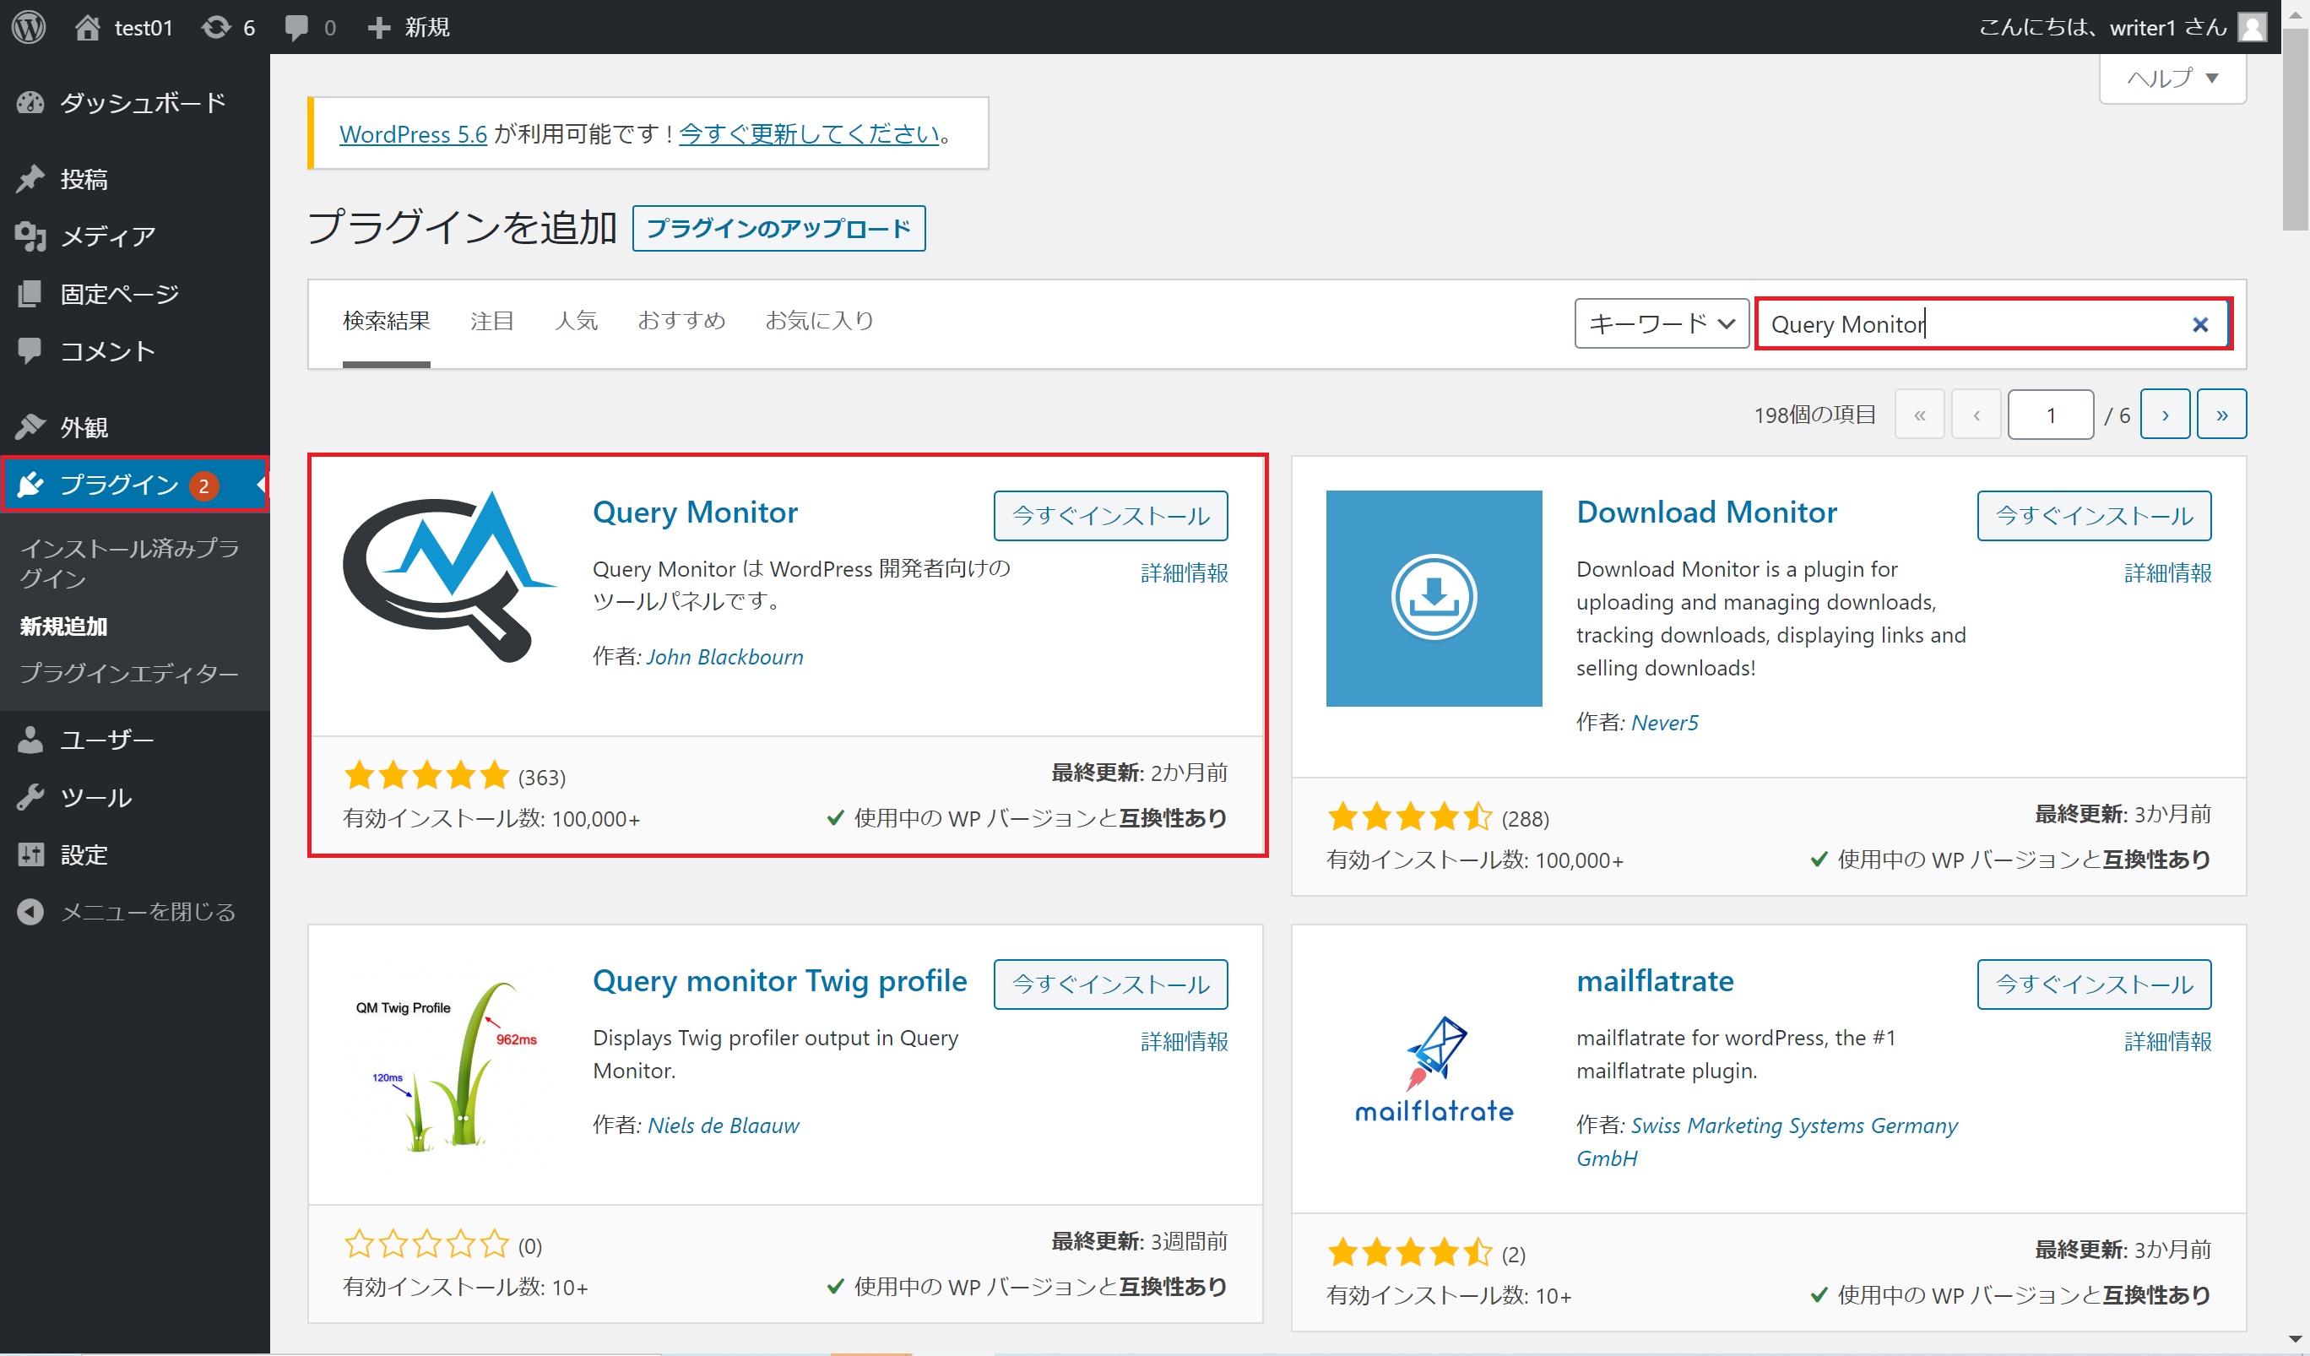Open the ダッシュボード dashboard menu

142,103
